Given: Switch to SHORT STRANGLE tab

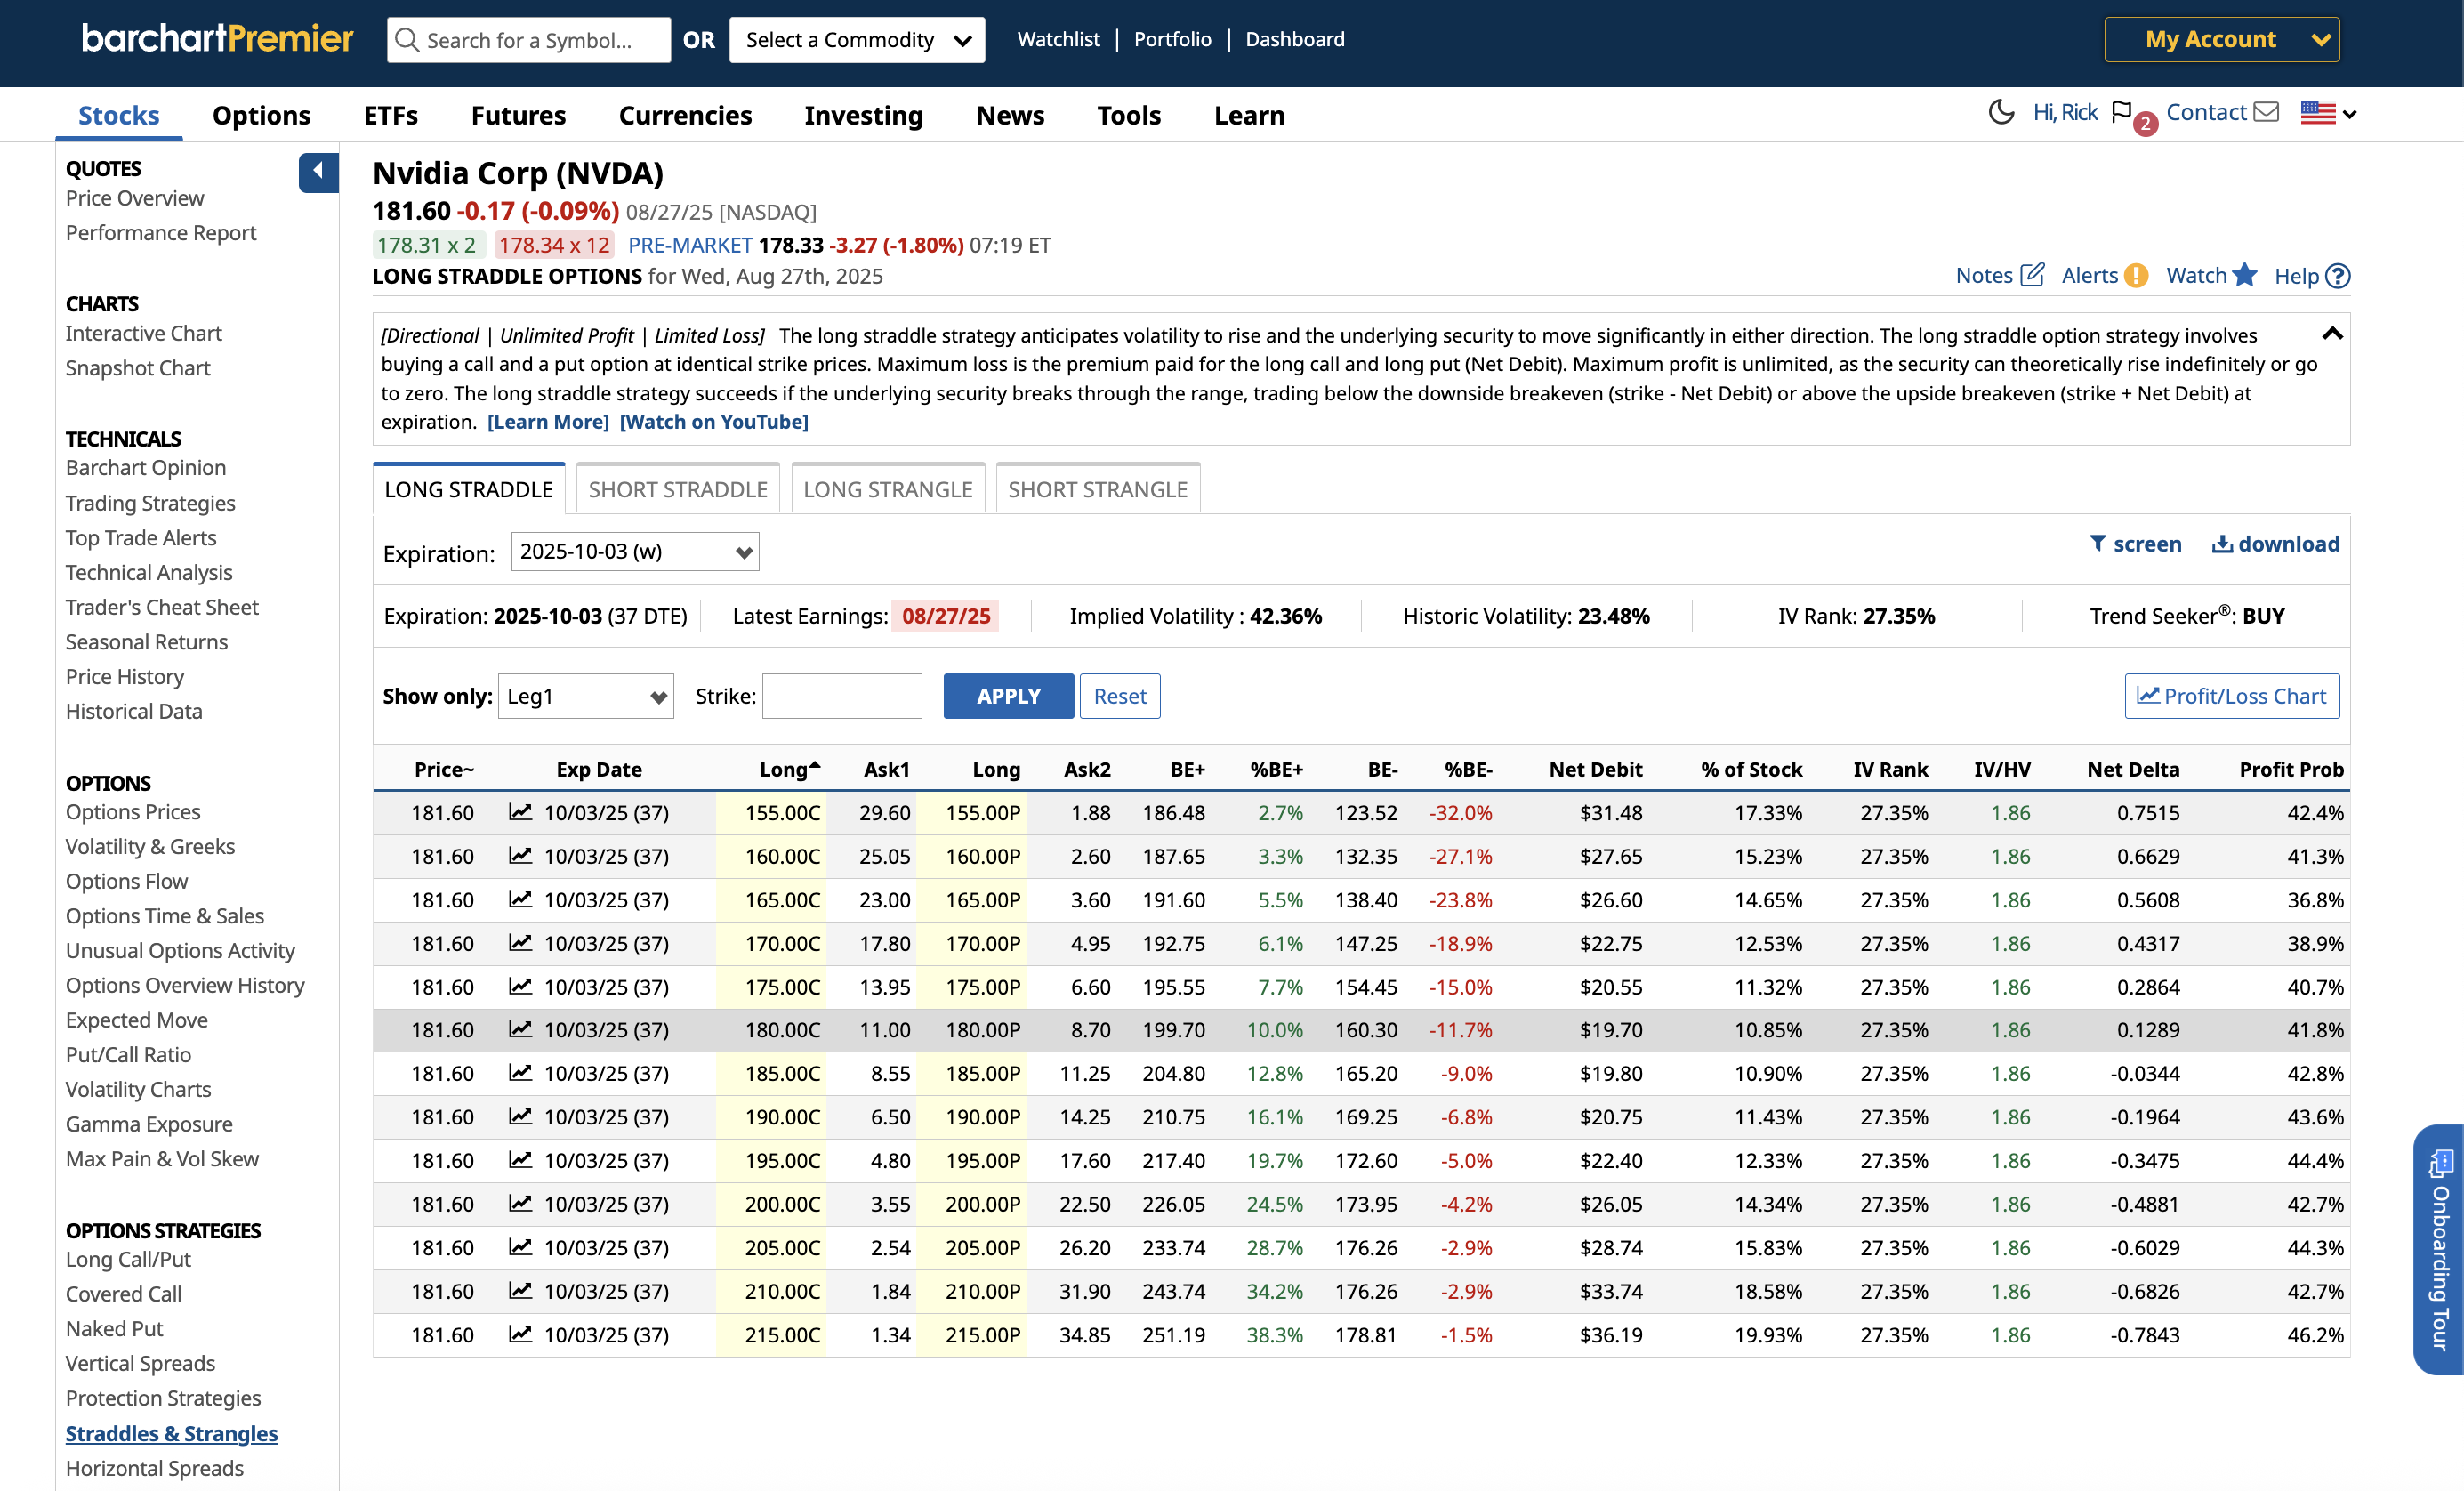Looking at the screenshot, I should click(1098, 489).
